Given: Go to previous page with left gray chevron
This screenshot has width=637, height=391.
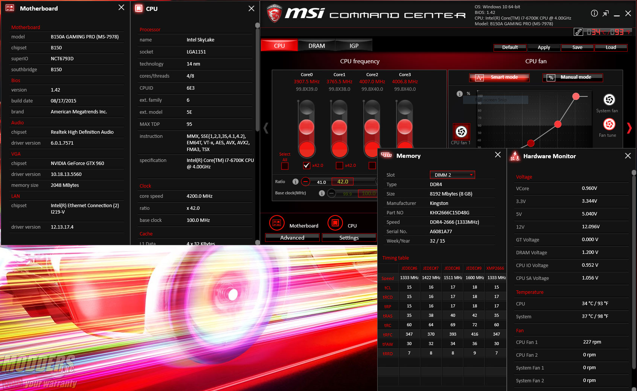Looking at the screenshot, I should 266,128.
